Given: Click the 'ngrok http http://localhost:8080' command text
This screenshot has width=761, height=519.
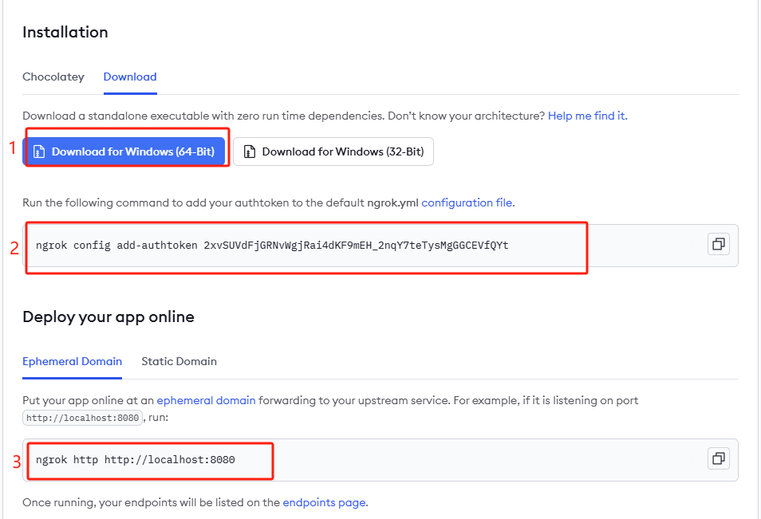Looking at the screenshot, I should pyautogui.click(x=136, y=460).
